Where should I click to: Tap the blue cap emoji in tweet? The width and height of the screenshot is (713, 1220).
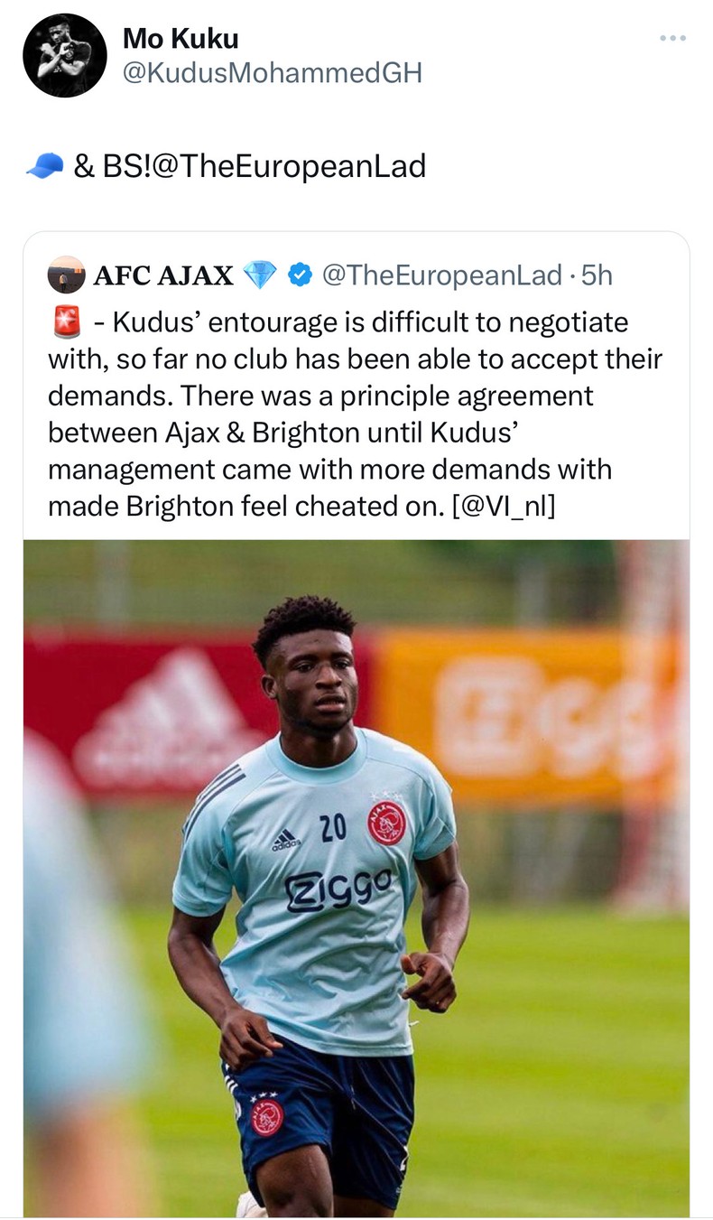tap(44, 166)
